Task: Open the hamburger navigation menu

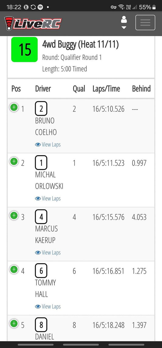Action: [x=145, y=23]
